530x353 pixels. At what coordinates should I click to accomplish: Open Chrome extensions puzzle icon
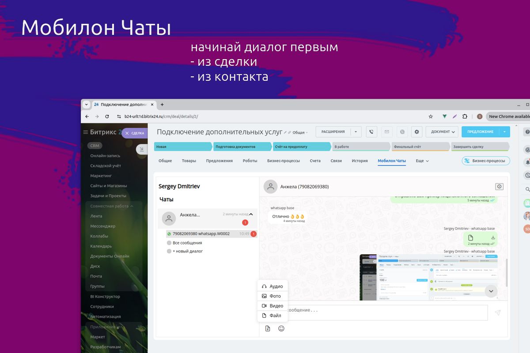[465, 116]
